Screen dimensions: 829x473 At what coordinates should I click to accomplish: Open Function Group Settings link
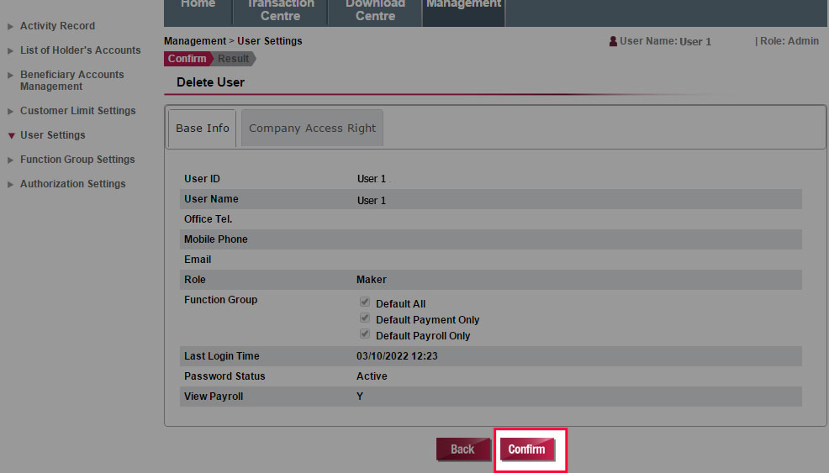[x=77, y=159]
